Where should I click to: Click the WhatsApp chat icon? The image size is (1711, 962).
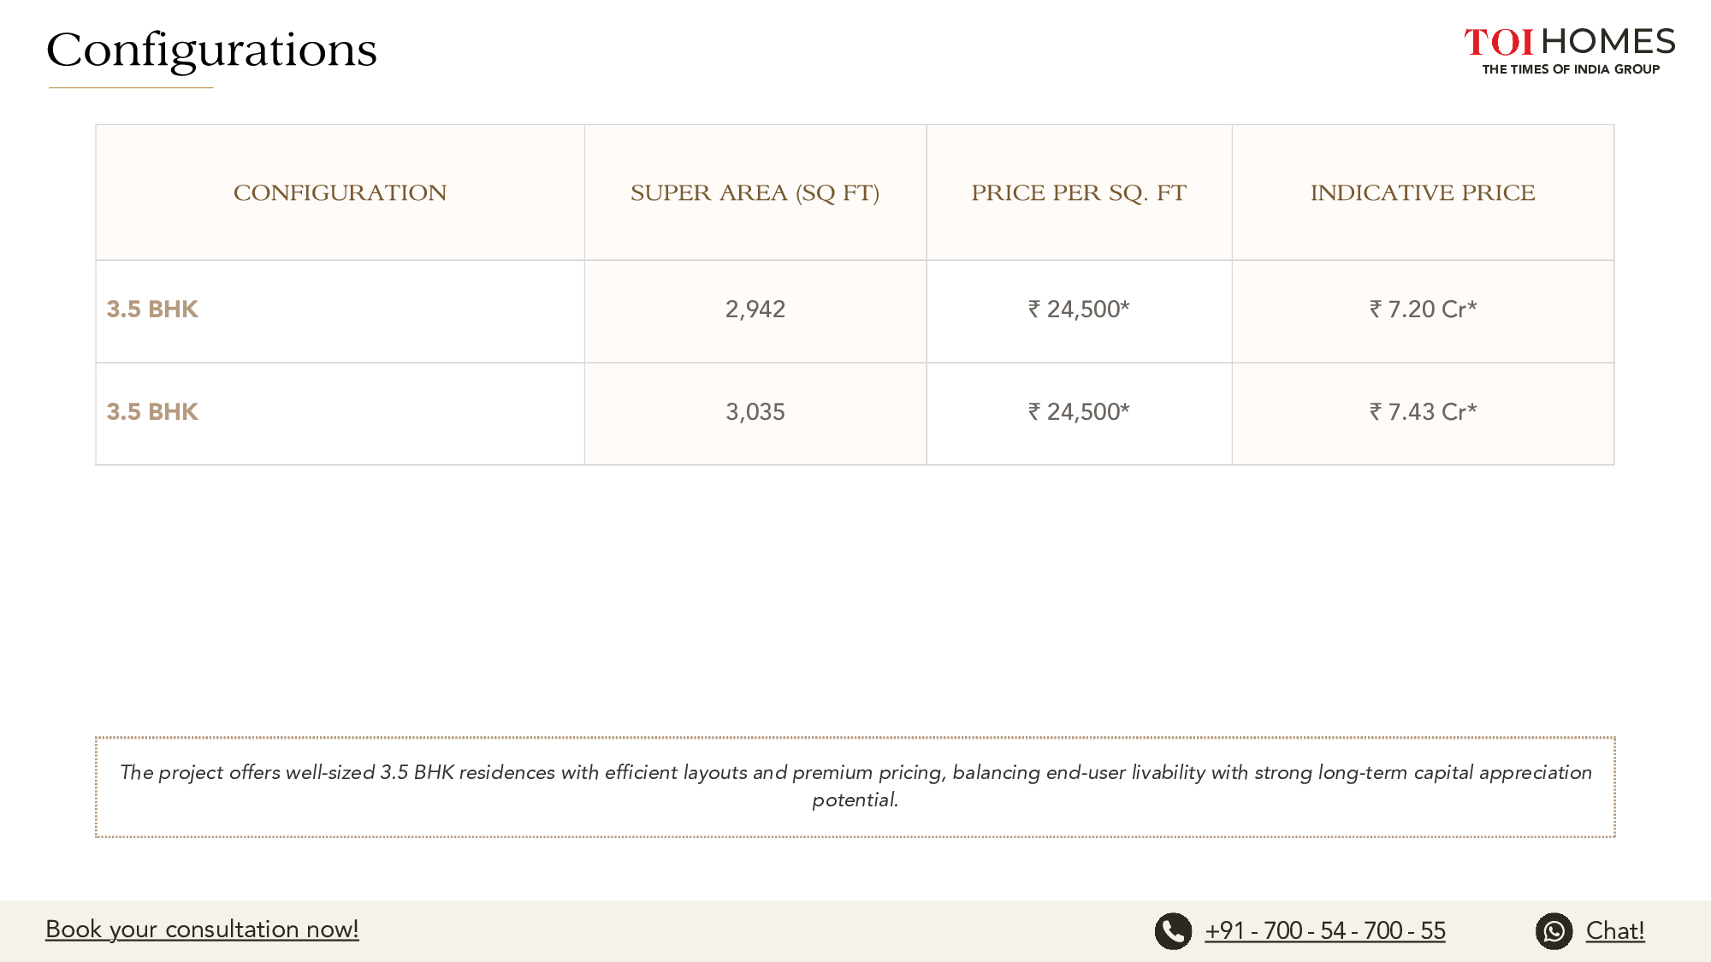tap(1554, 931)
